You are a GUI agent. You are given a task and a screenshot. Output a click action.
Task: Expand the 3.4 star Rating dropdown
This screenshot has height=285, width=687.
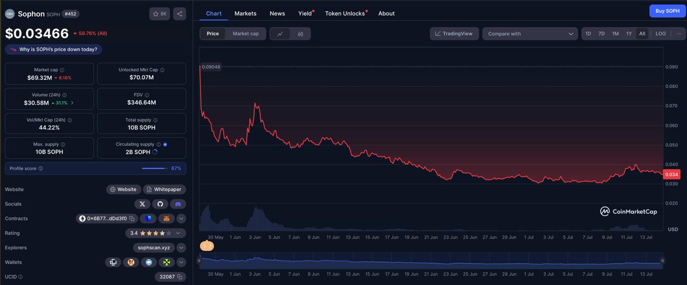click(x=155, y=234)
